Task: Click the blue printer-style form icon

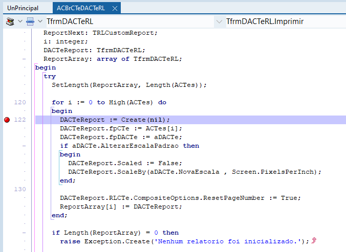Action: click(30, 21)
